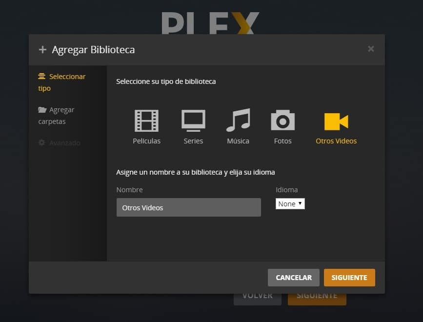Click the Otros Videos text label

click(x=336, y=141)
